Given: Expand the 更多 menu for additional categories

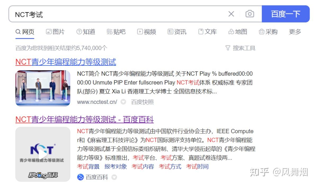Looking at the screenshot, I should [294, 32].
